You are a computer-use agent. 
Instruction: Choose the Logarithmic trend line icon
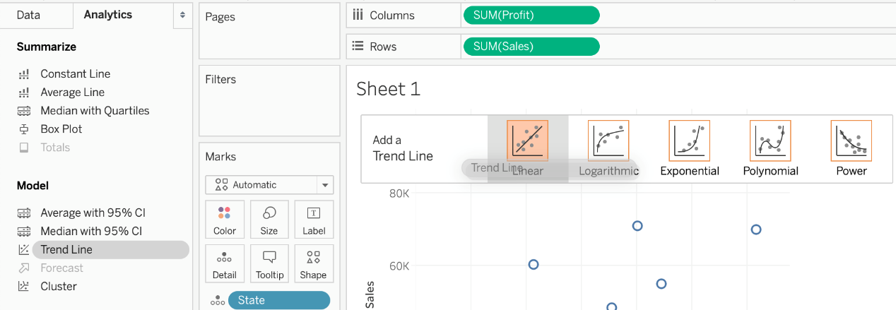[x=608, y=141]
